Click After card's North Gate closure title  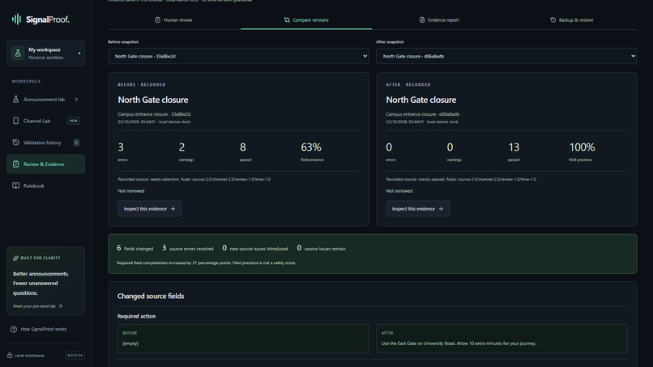(421, 100)
